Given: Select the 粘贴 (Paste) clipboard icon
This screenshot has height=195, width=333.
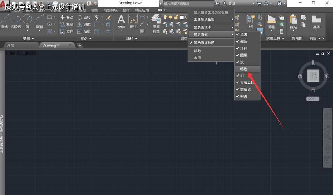Looking at the screenshot, I should [x=293, y=21].
